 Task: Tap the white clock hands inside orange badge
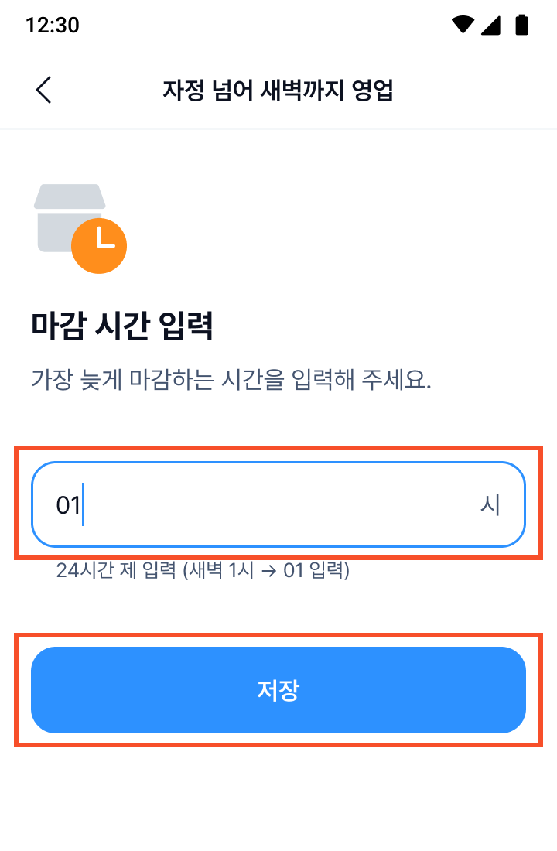tap(102, 240)
